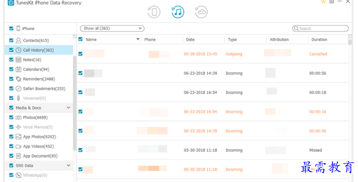Select the Missed duration cell
Image resolution: width=358 pixels, height=182 pixels.
pos(316,150)
